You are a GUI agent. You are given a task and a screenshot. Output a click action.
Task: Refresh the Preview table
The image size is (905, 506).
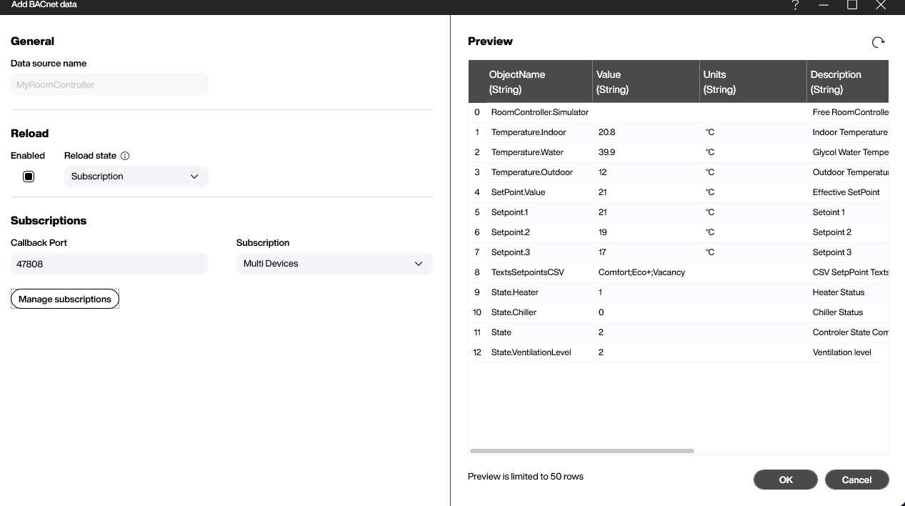tap(878, 41)
